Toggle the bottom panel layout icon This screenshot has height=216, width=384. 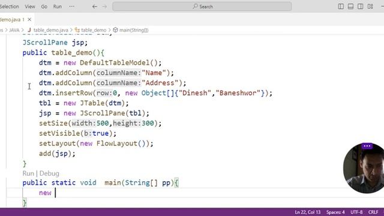350,7
